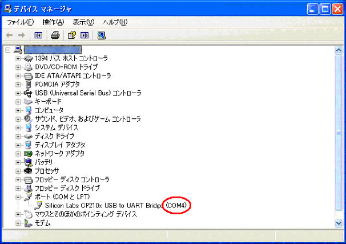Expand キーボード node
The image size is (346, 244).
[x=18, y=102]
